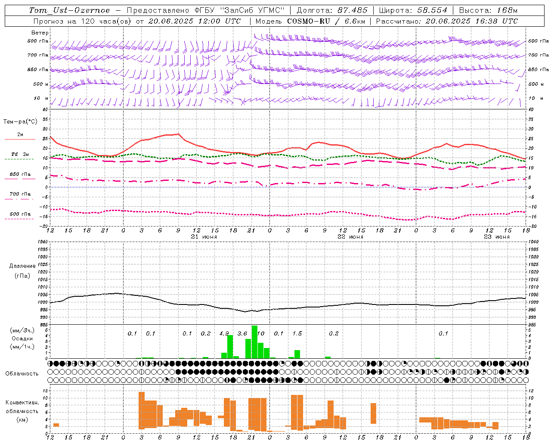Click the (мм/3ч.) units label
Image resolution: width=551 pixels, height=441 pixels.
(x=22, y=331)
